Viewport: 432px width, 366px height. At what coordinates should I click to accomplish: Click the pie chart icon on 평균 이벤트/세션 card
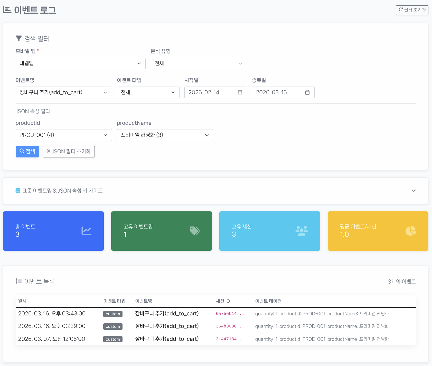click(410, 231)
